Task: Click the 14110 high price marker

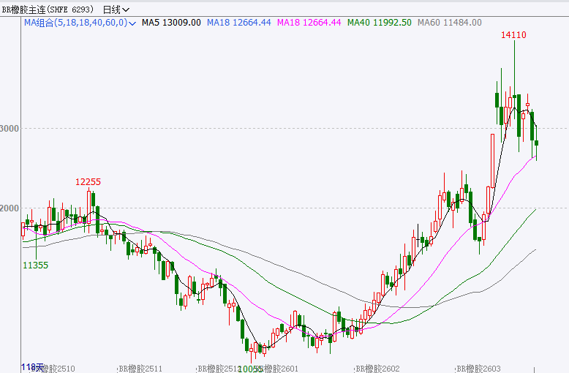Action: [513, 34]
